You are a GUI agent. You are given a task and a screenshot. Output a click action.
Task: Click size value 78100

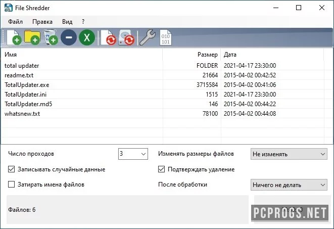[x=210, y=114]
